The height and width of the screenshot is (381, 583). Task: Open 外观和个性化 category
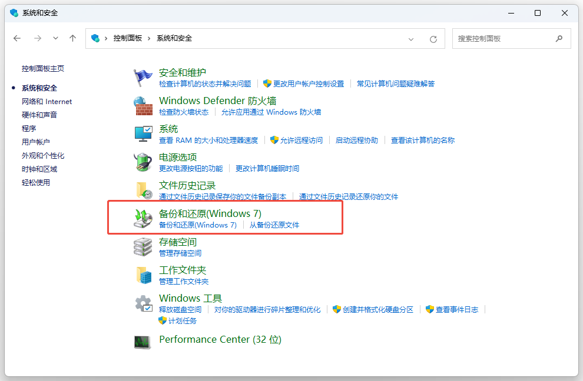43,156
